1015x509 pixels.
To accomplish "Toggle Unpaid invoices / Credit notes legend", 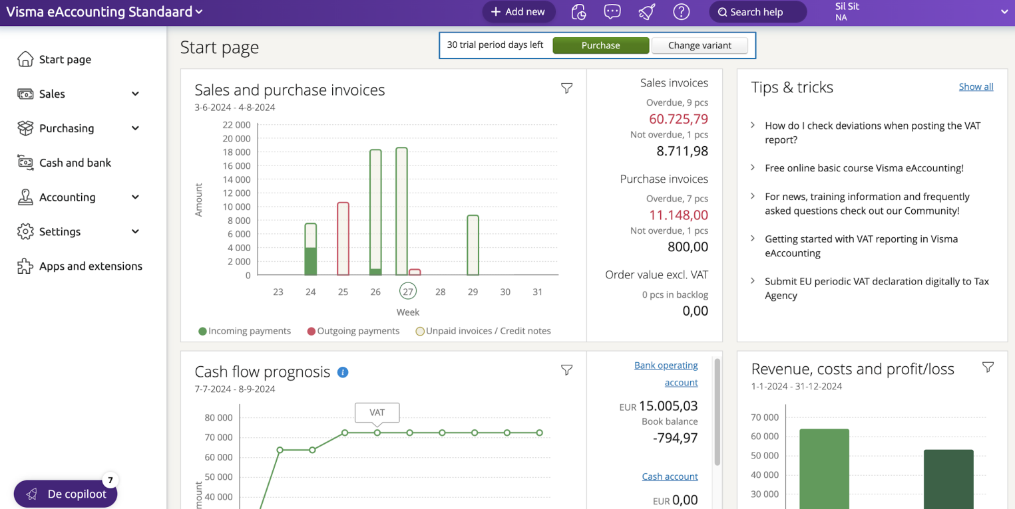I will click(483, 331).
